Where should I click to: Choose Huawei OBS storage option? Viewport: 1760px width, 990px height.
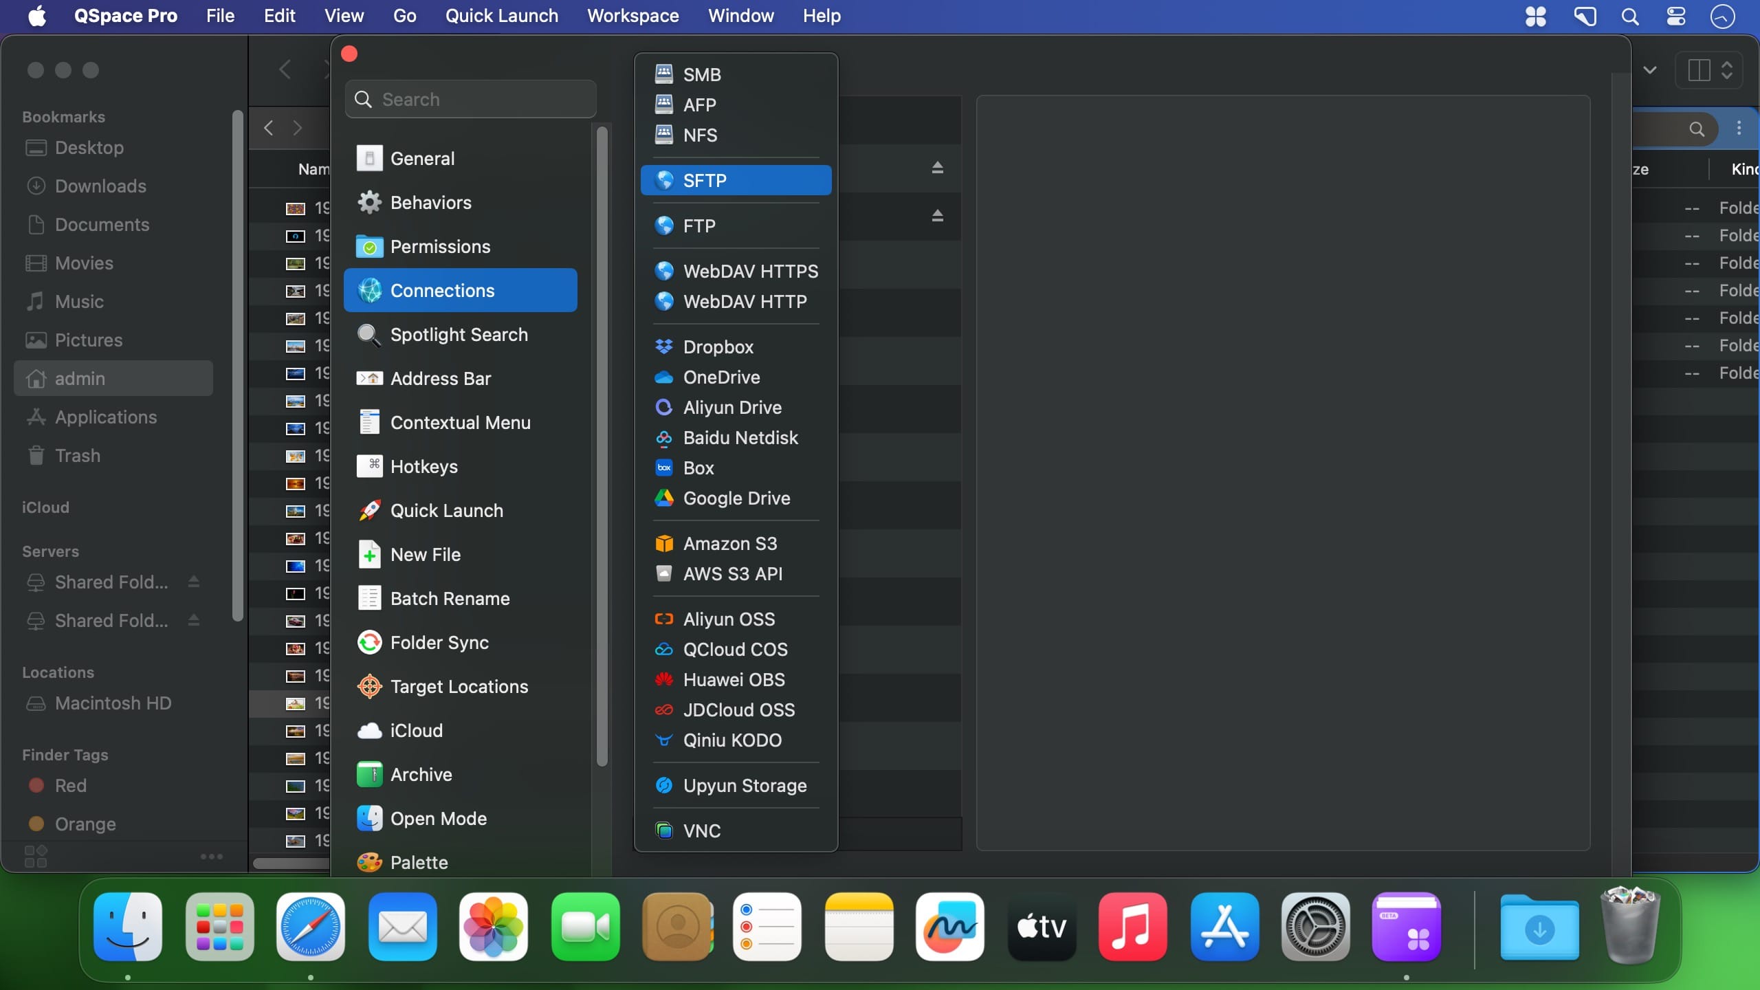[x=734, y=679]
